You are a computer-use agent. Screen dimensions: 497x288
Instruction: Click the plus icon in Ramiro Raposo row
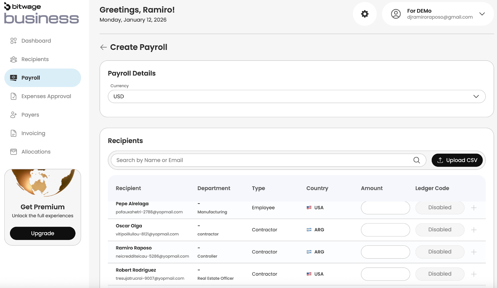[474, 252]
